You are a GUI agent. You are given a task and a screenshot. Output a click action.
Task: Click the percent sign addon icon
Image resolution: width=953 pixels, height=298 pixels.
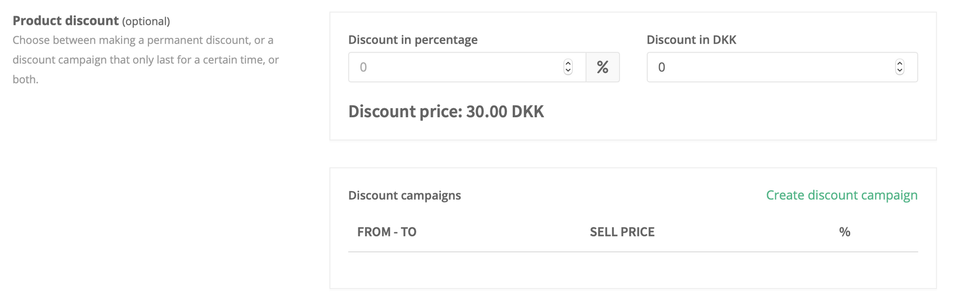tap(603, 67)
